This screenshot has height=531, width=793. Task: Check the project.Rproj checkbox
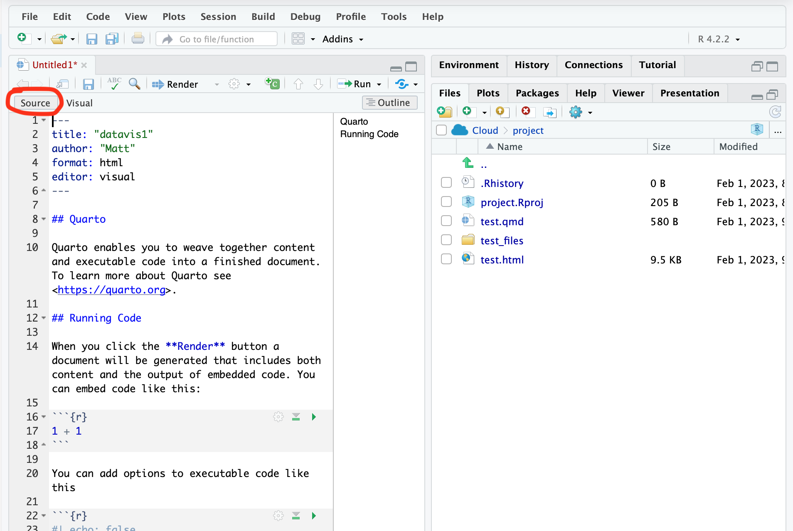tap(446, 202)
